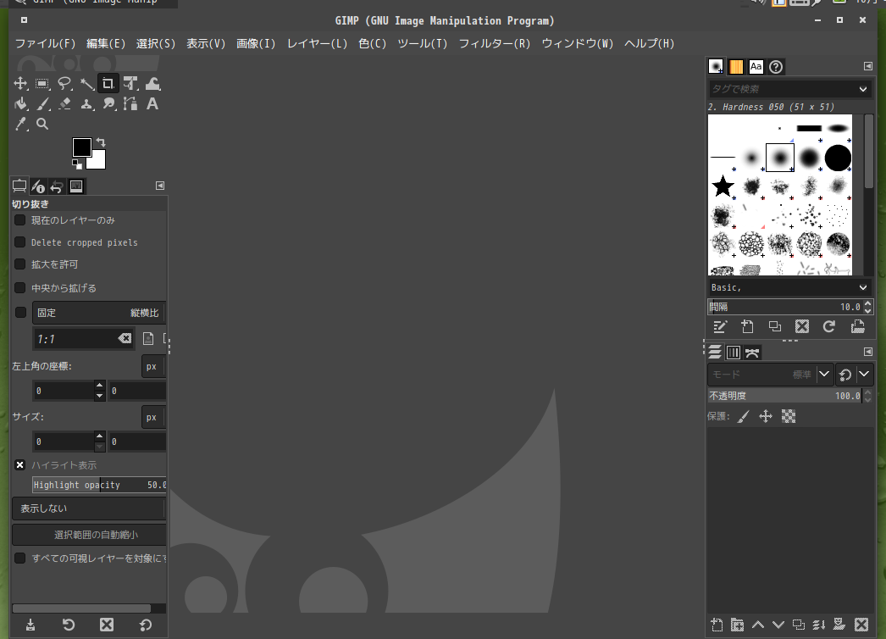Viewport: 886px width, 639px height.
Task: Open the レイヤー(L) menu
Action: pos(317,43)
